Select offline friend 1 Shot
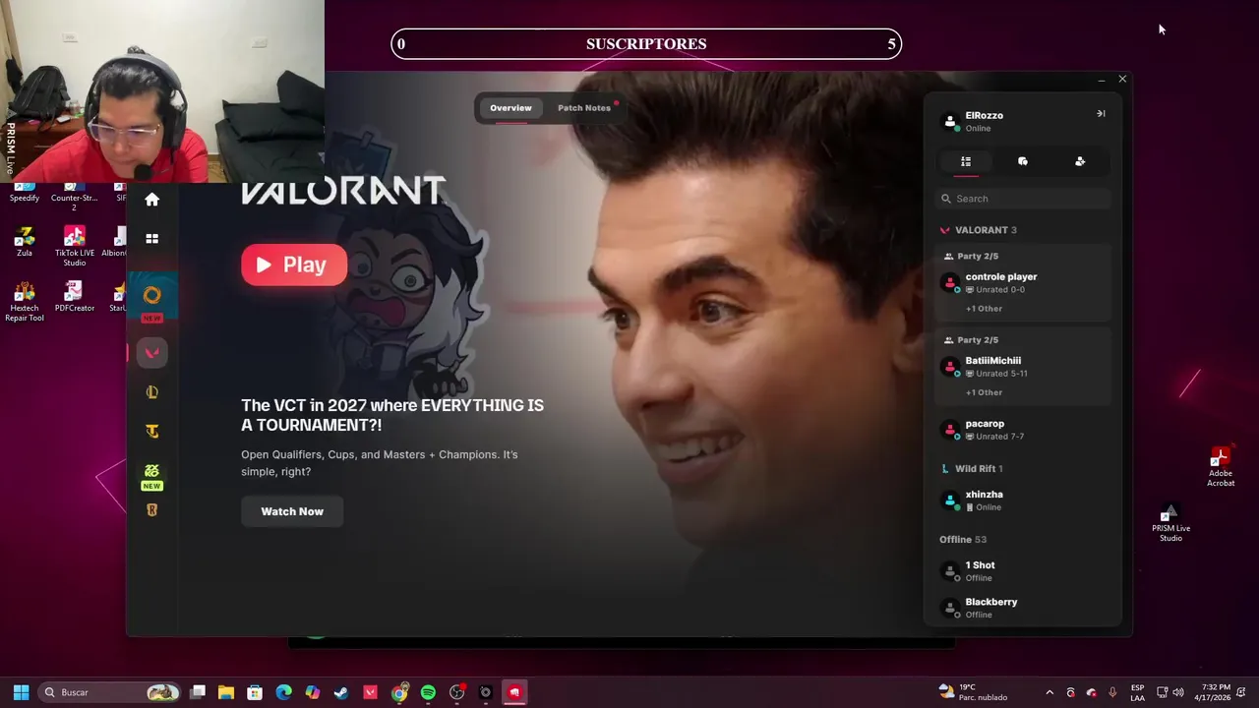Viewport: 1259px width, 708px height. pyautogui.click(x=1023, y=571)
